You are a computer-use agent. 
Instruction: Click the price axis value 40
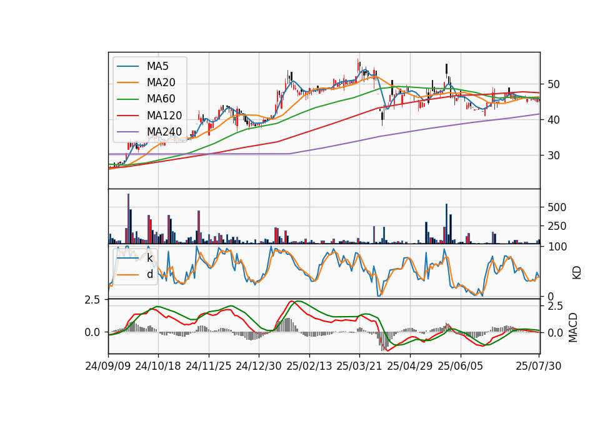click(x=554, y=120)
